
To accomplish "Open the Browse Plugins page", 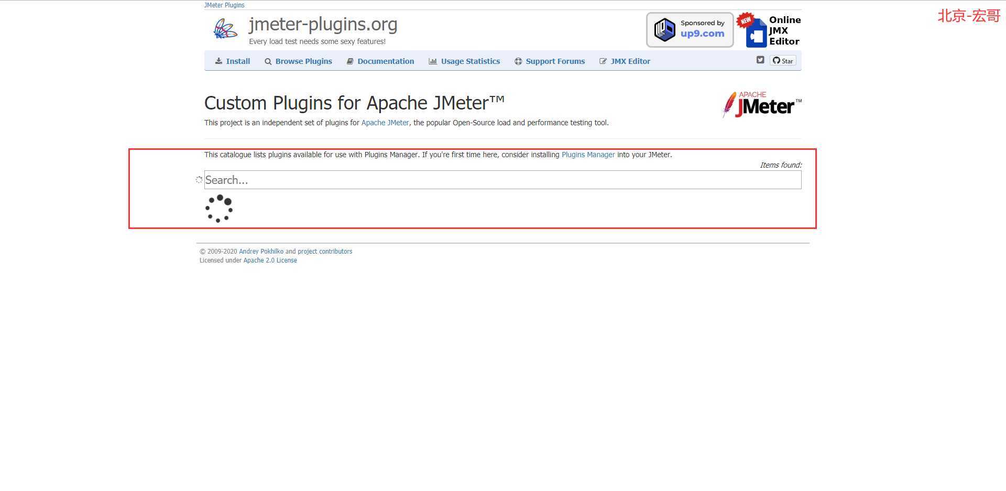I will pos(298,61).
